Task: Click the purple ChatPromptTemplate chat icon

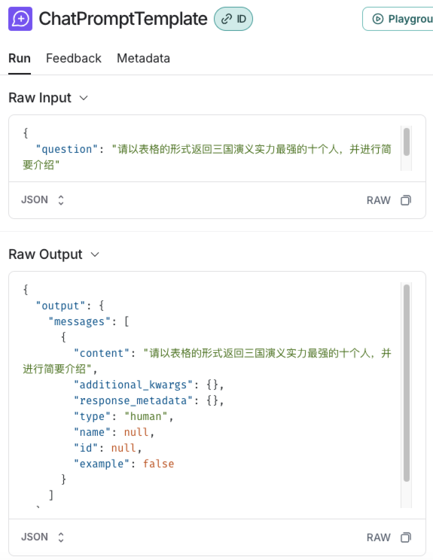Action: coord(20,19)
